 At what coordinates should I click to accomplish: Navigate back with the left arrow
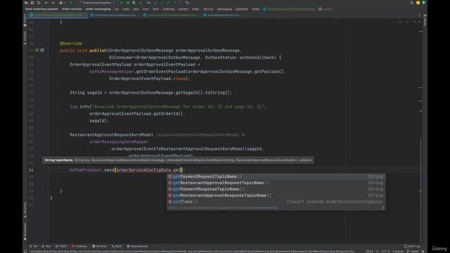(x=46, y=3)
